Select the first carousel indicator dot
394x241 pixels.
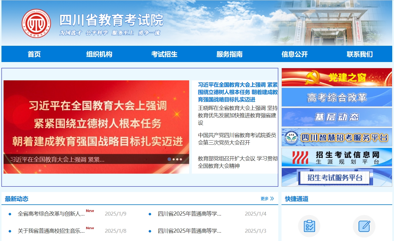pos(169,159)
